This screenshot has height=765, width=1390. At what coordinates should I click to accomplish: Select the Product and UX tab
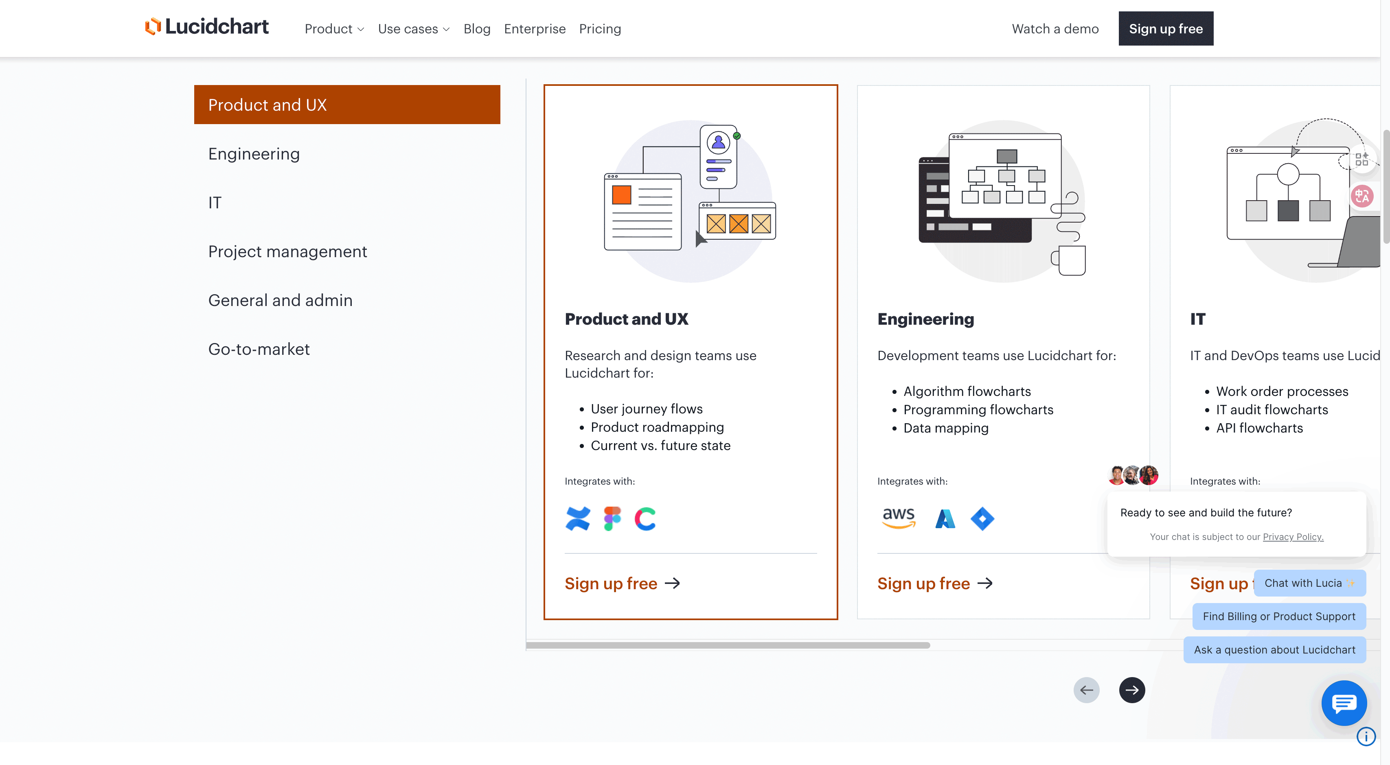[347, 105]
